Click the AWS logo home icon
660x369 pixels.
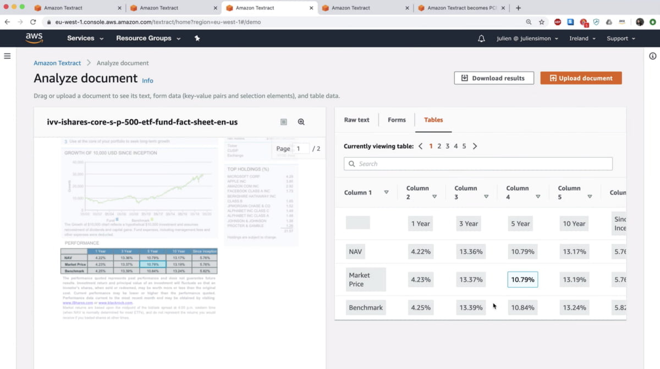pyautogui.click(x=34, y=38)
